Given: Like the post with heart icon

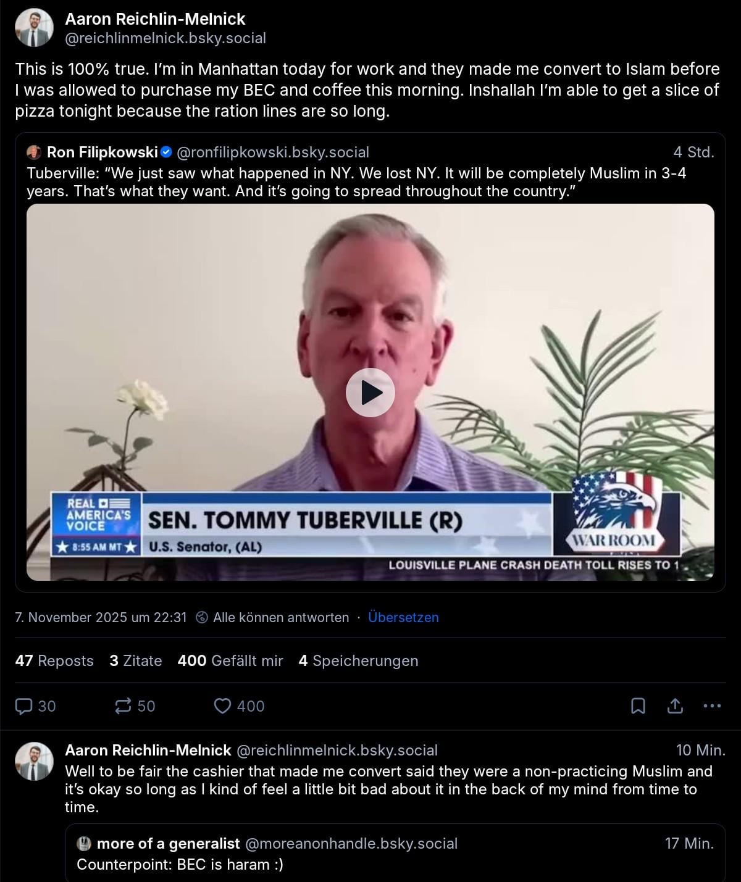Looking at the screenshot, I should point(222,706).
